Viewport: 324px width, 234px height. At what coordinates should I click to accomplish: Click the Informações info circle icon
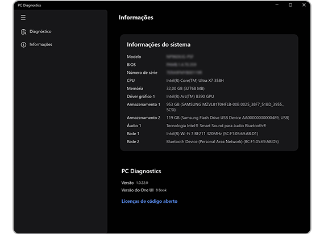pyautogui.click(x=23, y=45)
